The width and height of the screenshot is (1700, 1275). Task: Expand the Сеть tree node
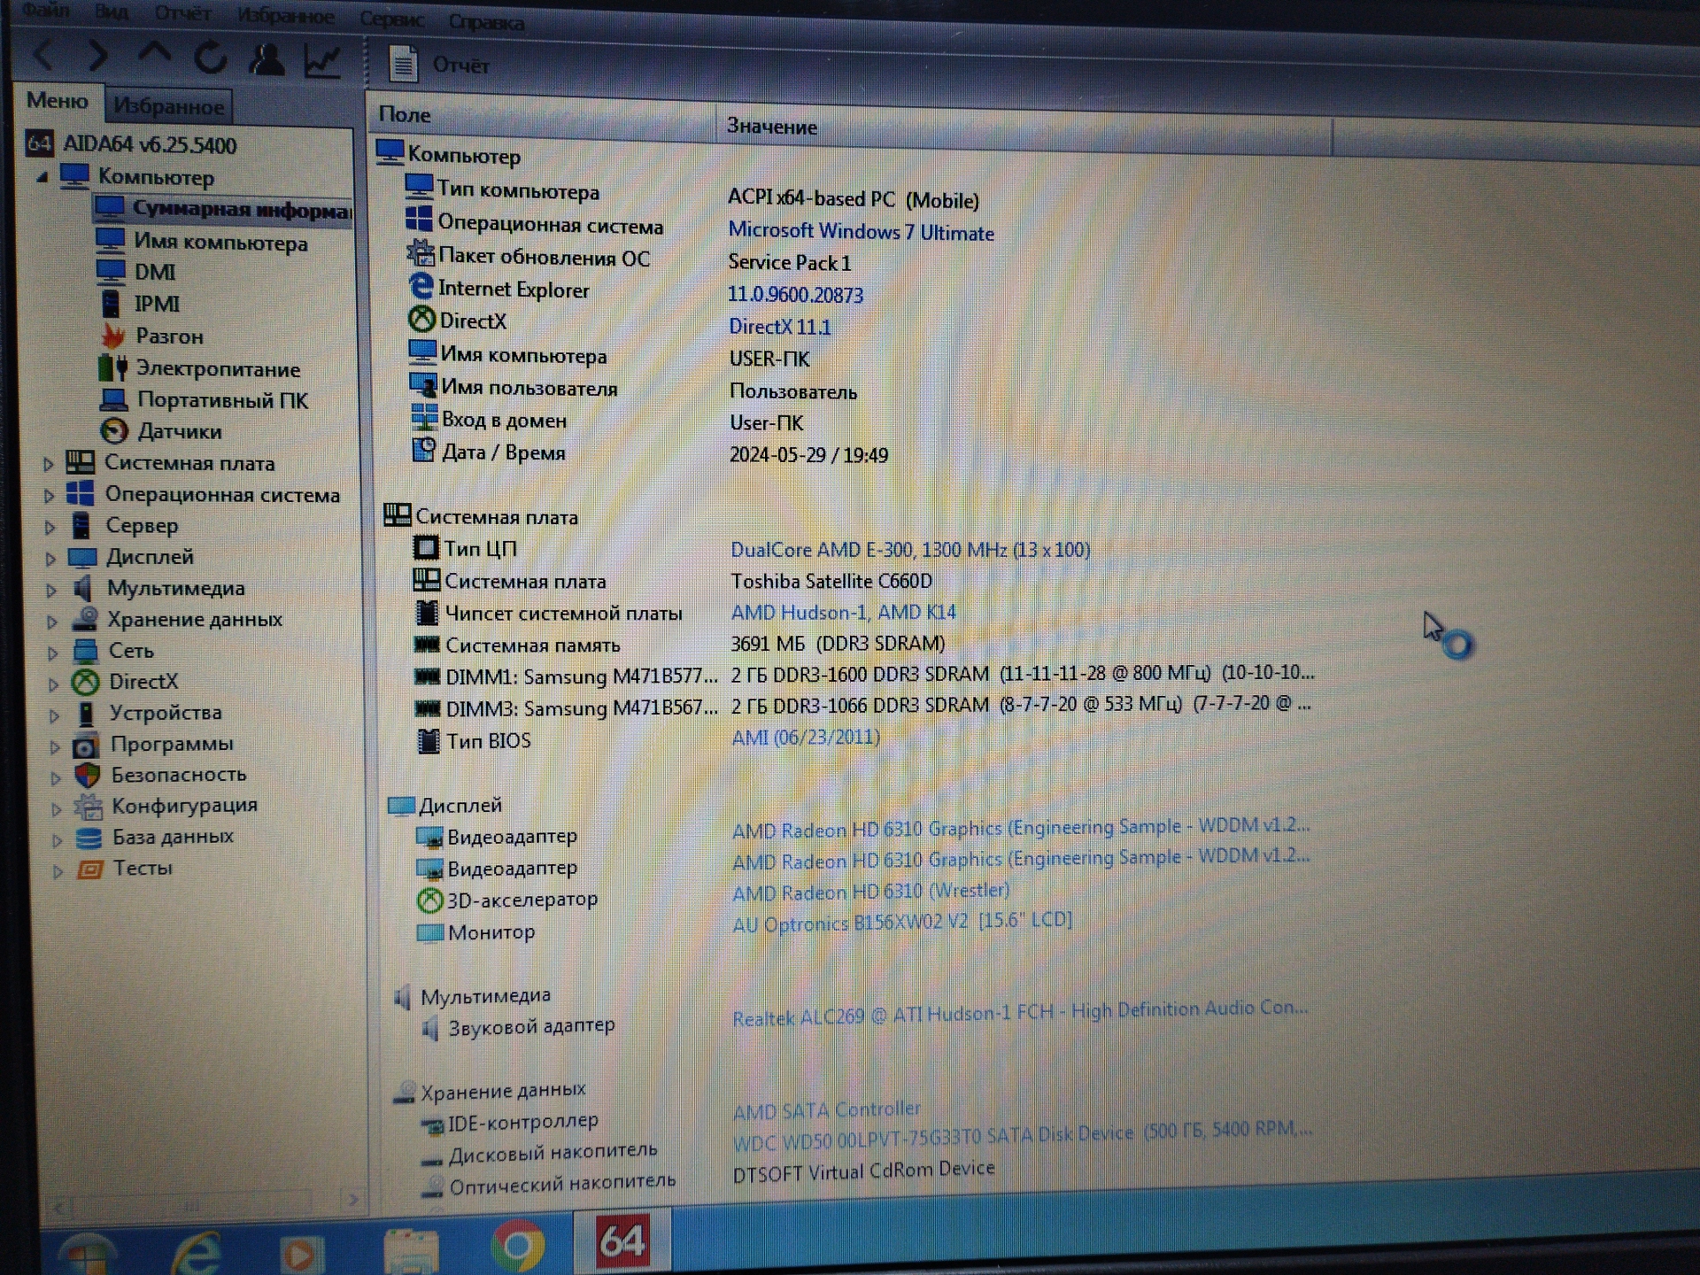(x=53, y=653)
